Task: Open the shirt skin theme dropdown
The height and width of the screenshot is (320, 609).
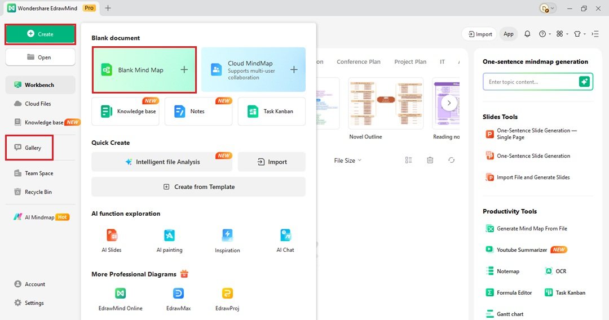Action: click(x=580, y=34)
